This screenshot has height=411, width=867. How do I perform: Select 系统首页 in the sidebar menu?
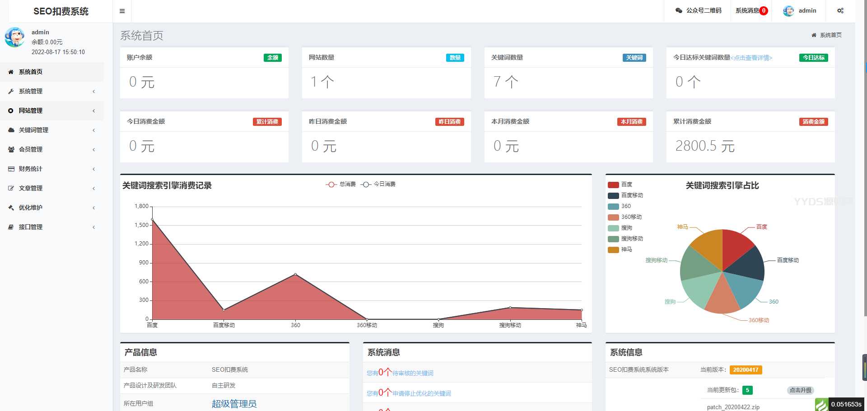pos(31,72)
